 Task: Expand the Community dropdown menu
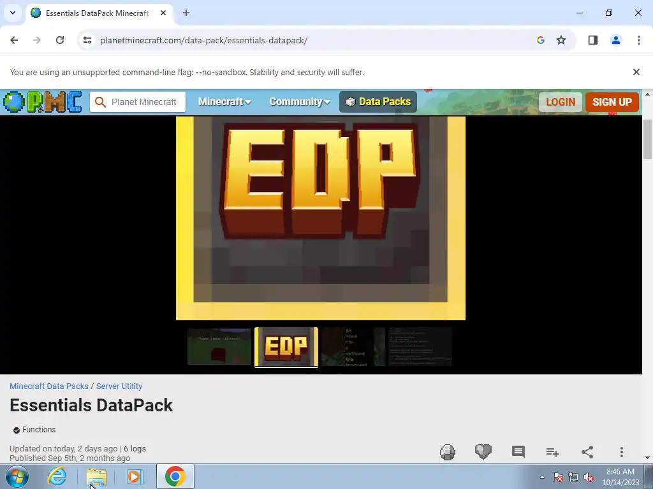300,102
